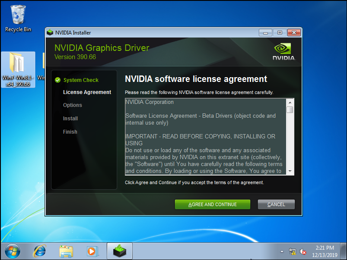Open Windows Explorer from the taskbar
Viewport: 347px width, 260px height.
coord(66,251)
